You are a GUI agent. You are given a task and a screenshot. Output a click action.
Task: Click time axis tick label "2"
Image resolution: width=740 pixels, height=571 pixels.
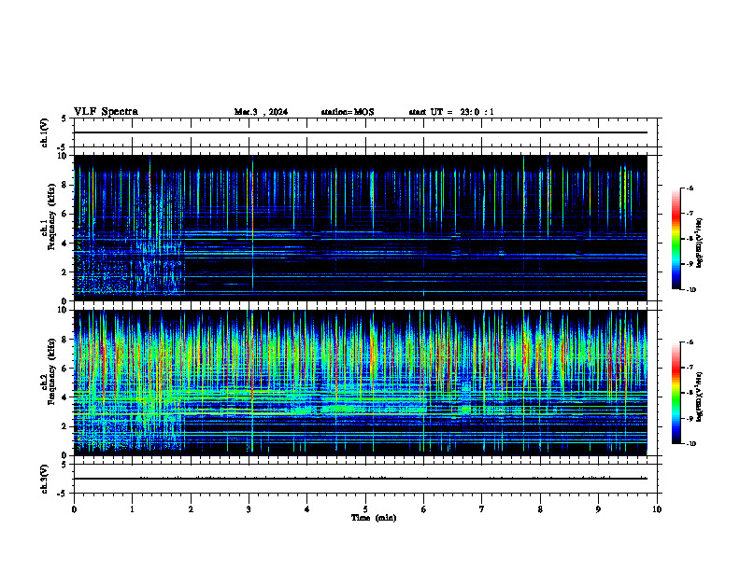click(x=191, y=509)
